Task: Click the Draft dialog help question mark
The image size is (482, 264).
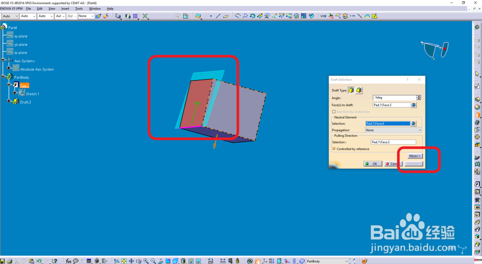Action: [408, 79]
